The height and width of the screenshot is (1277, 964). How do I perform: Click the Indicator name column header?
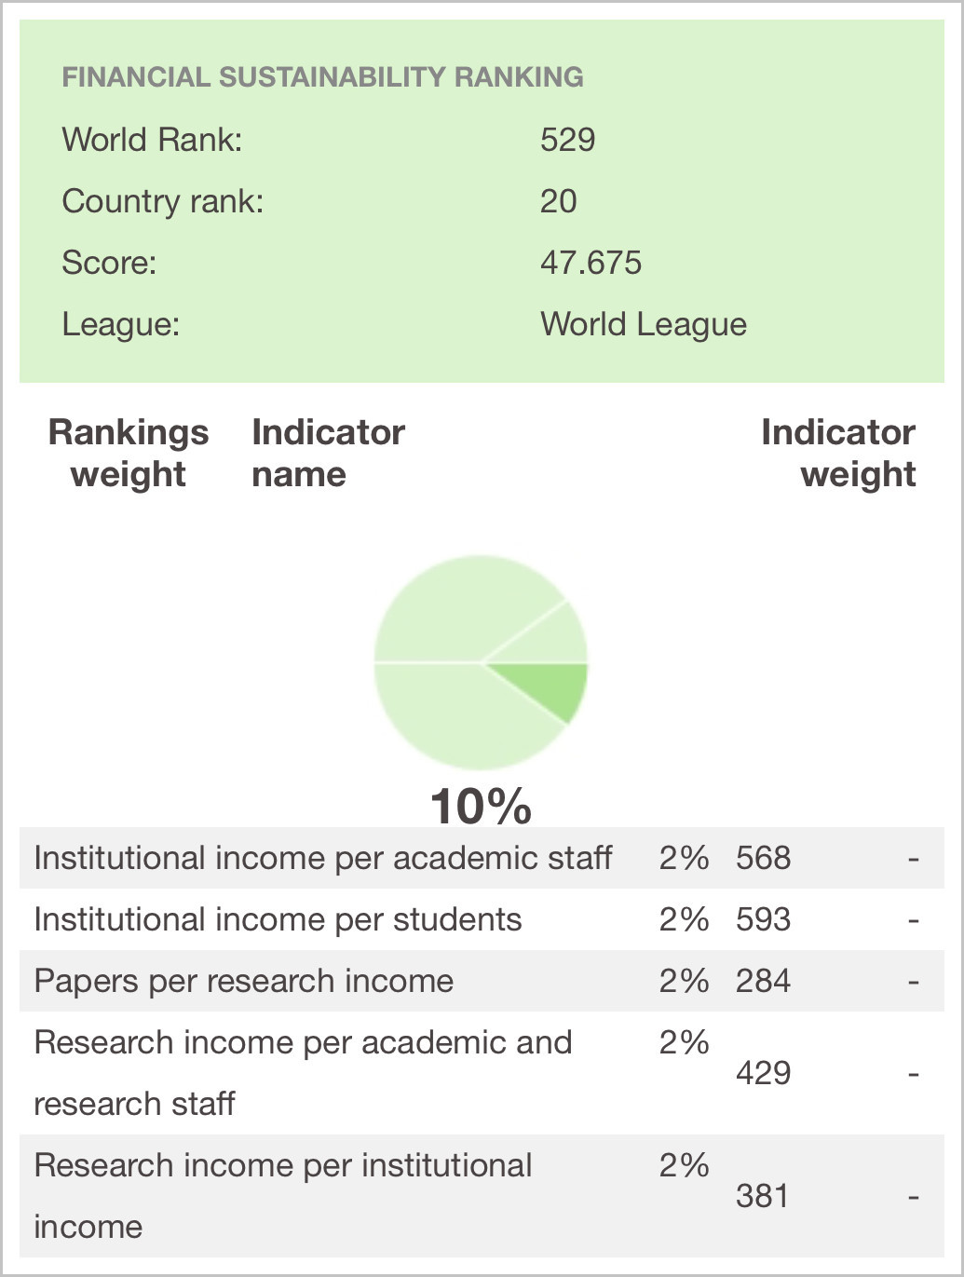click(328, 453)
